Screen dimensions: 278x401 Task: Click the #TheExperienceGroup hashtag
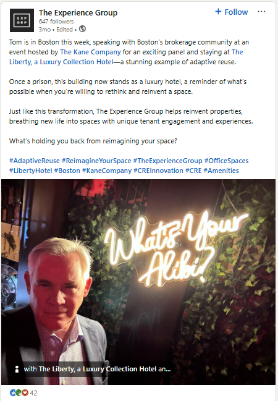pyautogui.click(x=167, y=161)
